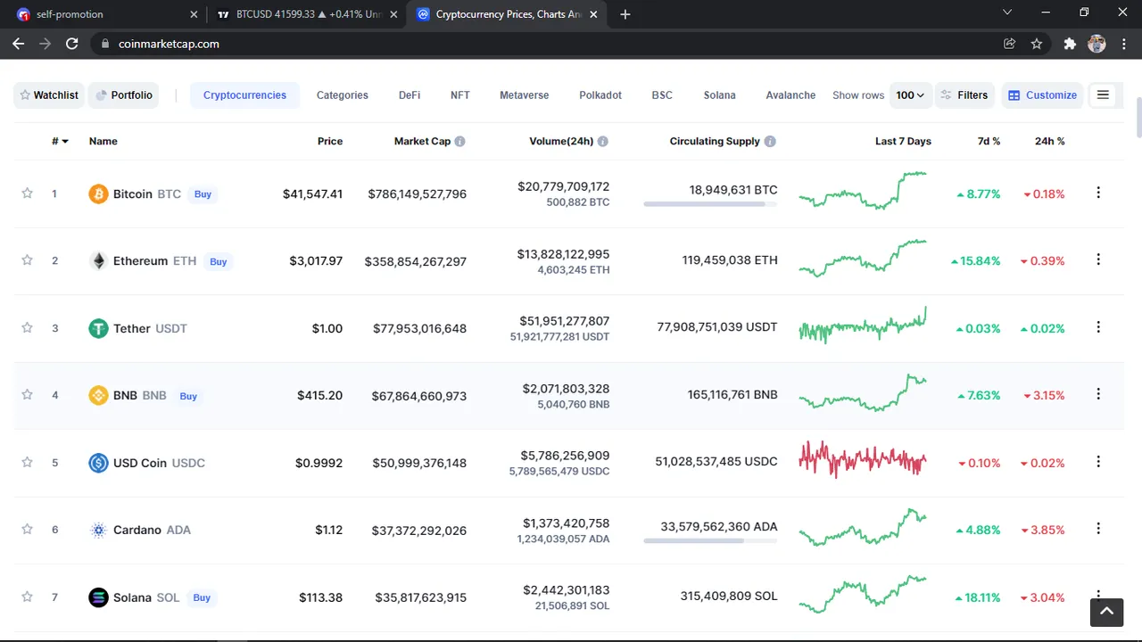1142x642 pixels.
Task: Open the more options menu for USD Coin
Action: click(1098, 462)
